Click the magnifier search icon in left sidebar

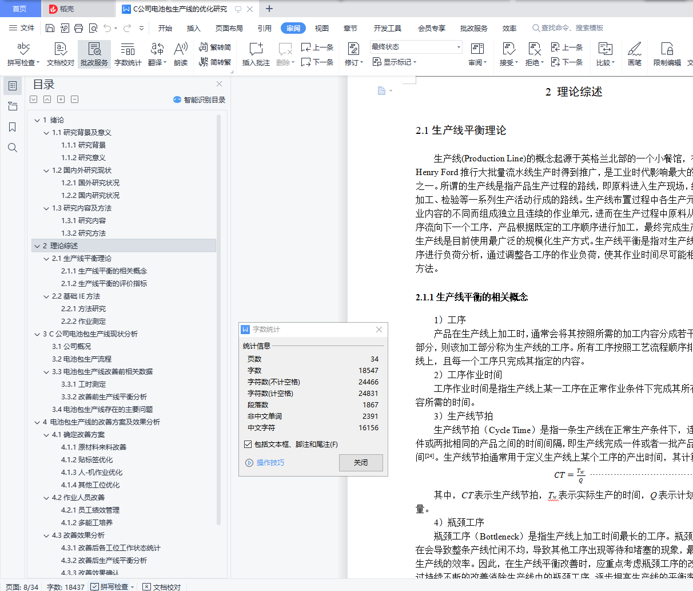(13, 148)
